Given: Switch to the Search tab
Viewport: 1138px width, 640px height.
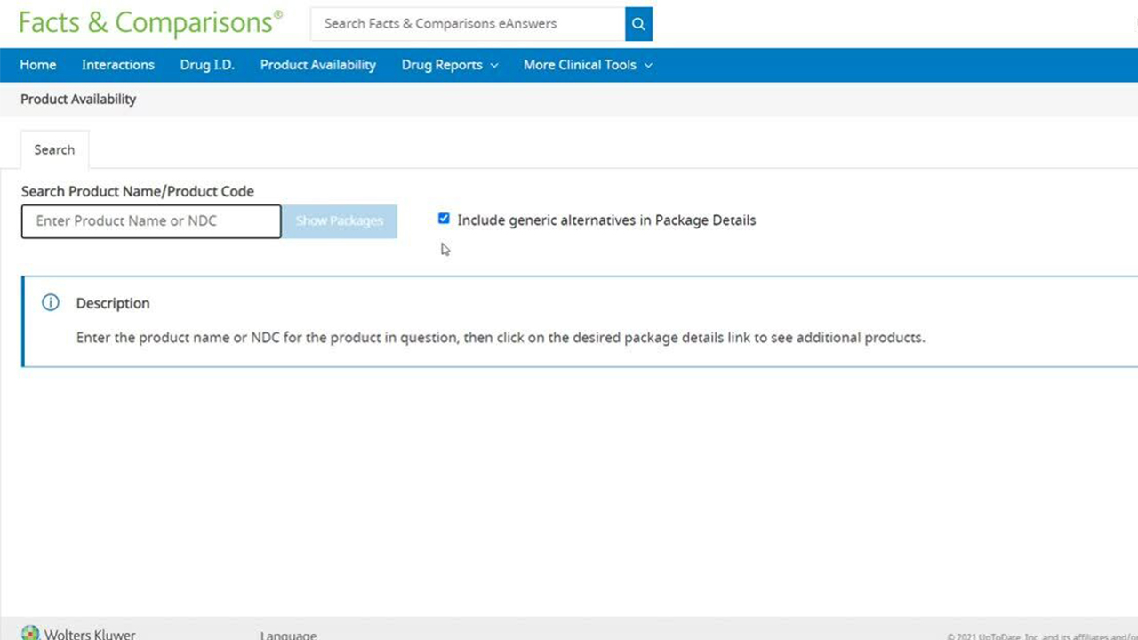Looking at the screenshot, I should tap(54, 149).
